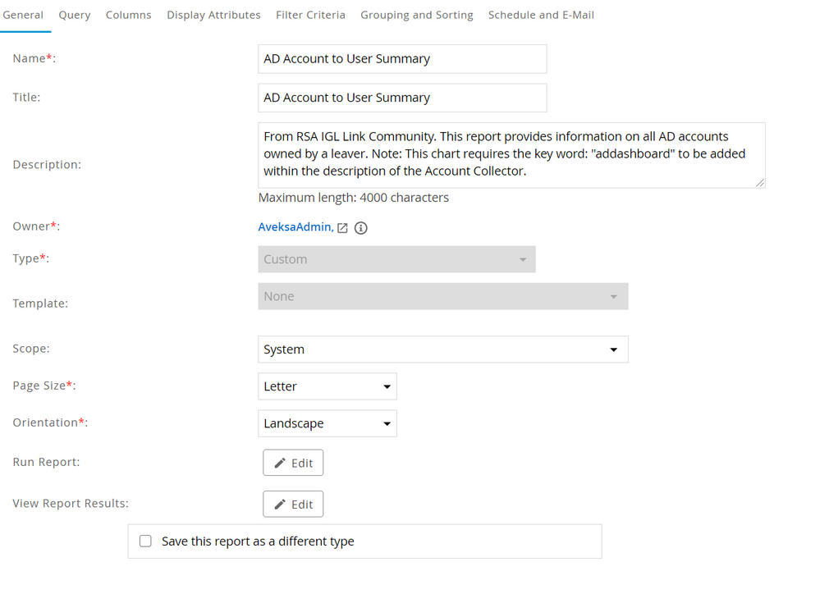Click inside the Description text area

tap(511, 155)
